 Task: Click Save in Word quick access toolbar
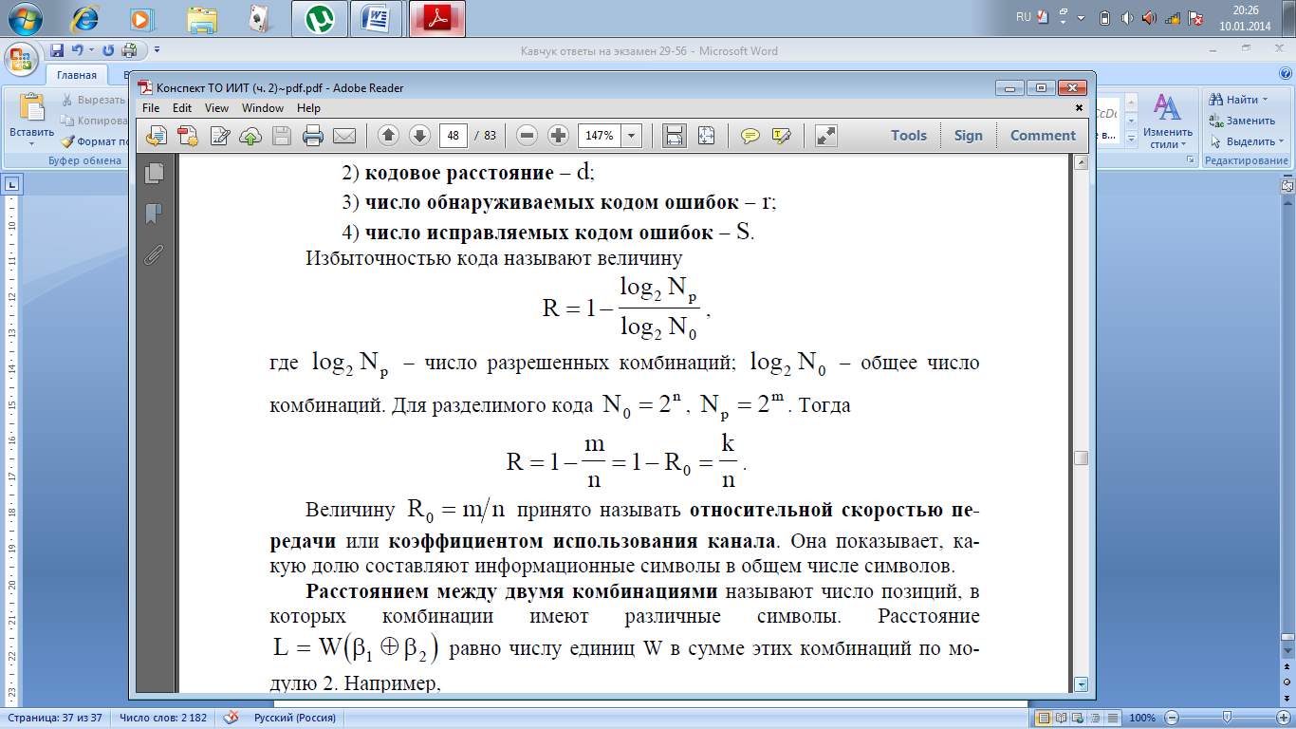(x=57, y=50)
